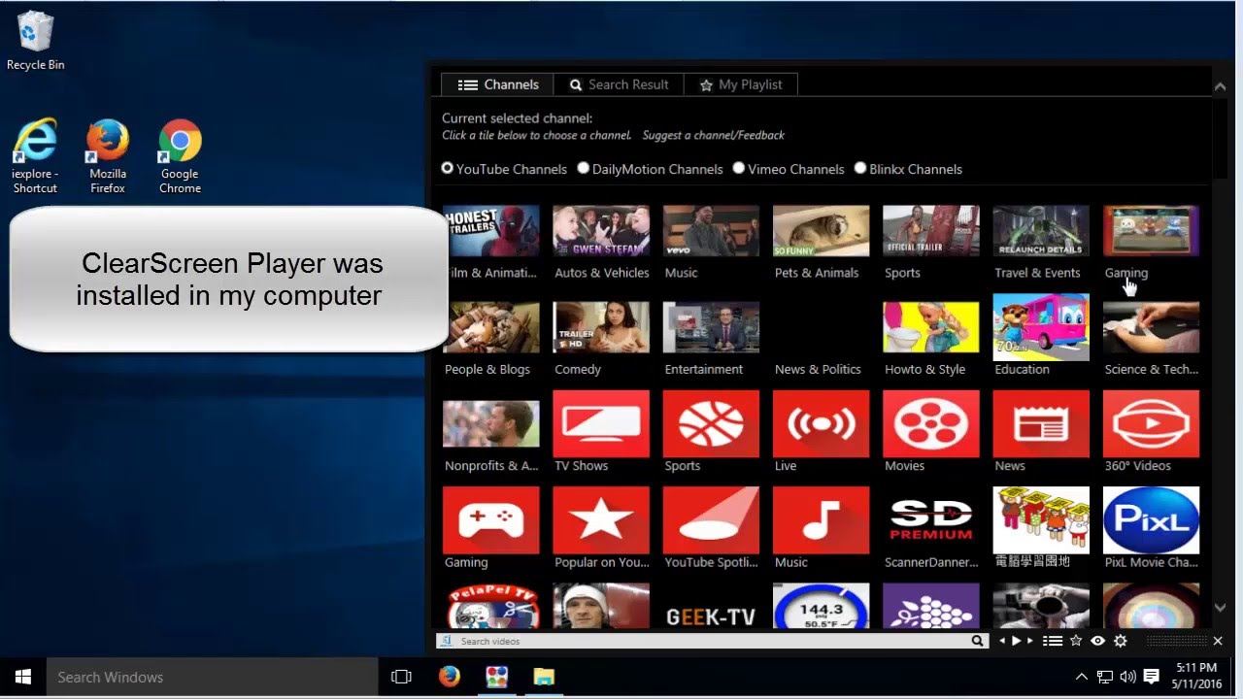This screenshot has width=1243, height=699.
Task: Open File Explorer from the taskbar
Action: point(543,677)
